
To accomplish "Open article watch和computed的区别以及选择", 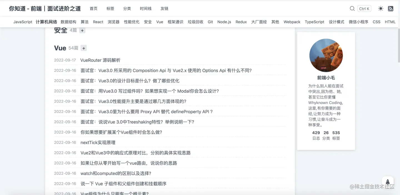I will tap(116, 173).
